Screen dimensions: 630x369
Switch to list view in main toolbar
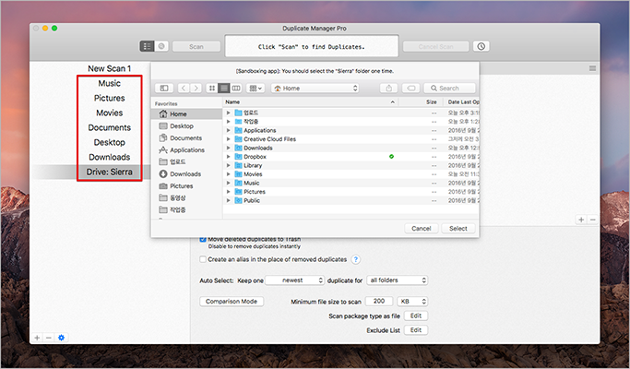147,46
